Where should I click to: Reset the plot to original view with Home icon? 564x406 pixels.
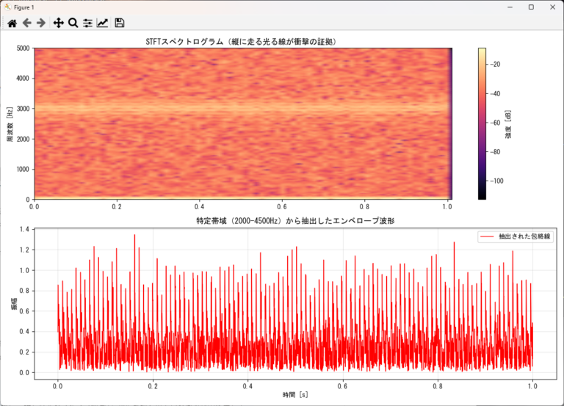coord(12,23)
